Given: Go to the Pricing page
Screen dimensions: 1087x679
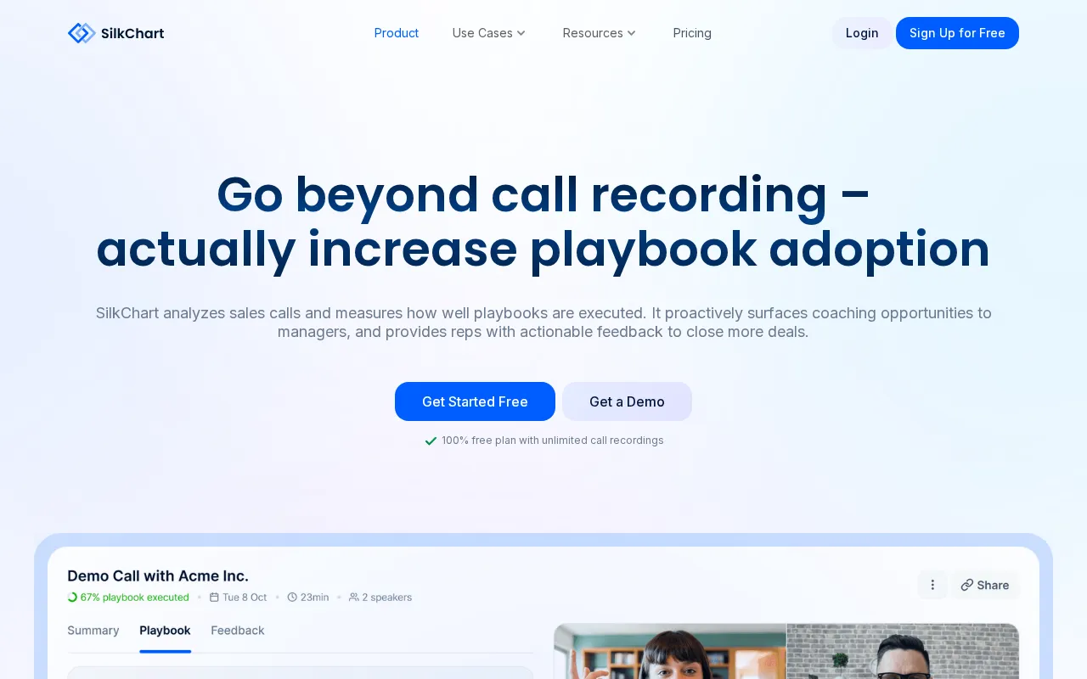Looking at the screenshot, I should (x=692, y=33).
